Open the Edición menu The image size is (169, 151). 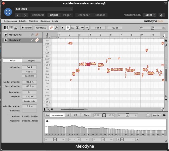(x=23, y=21)
